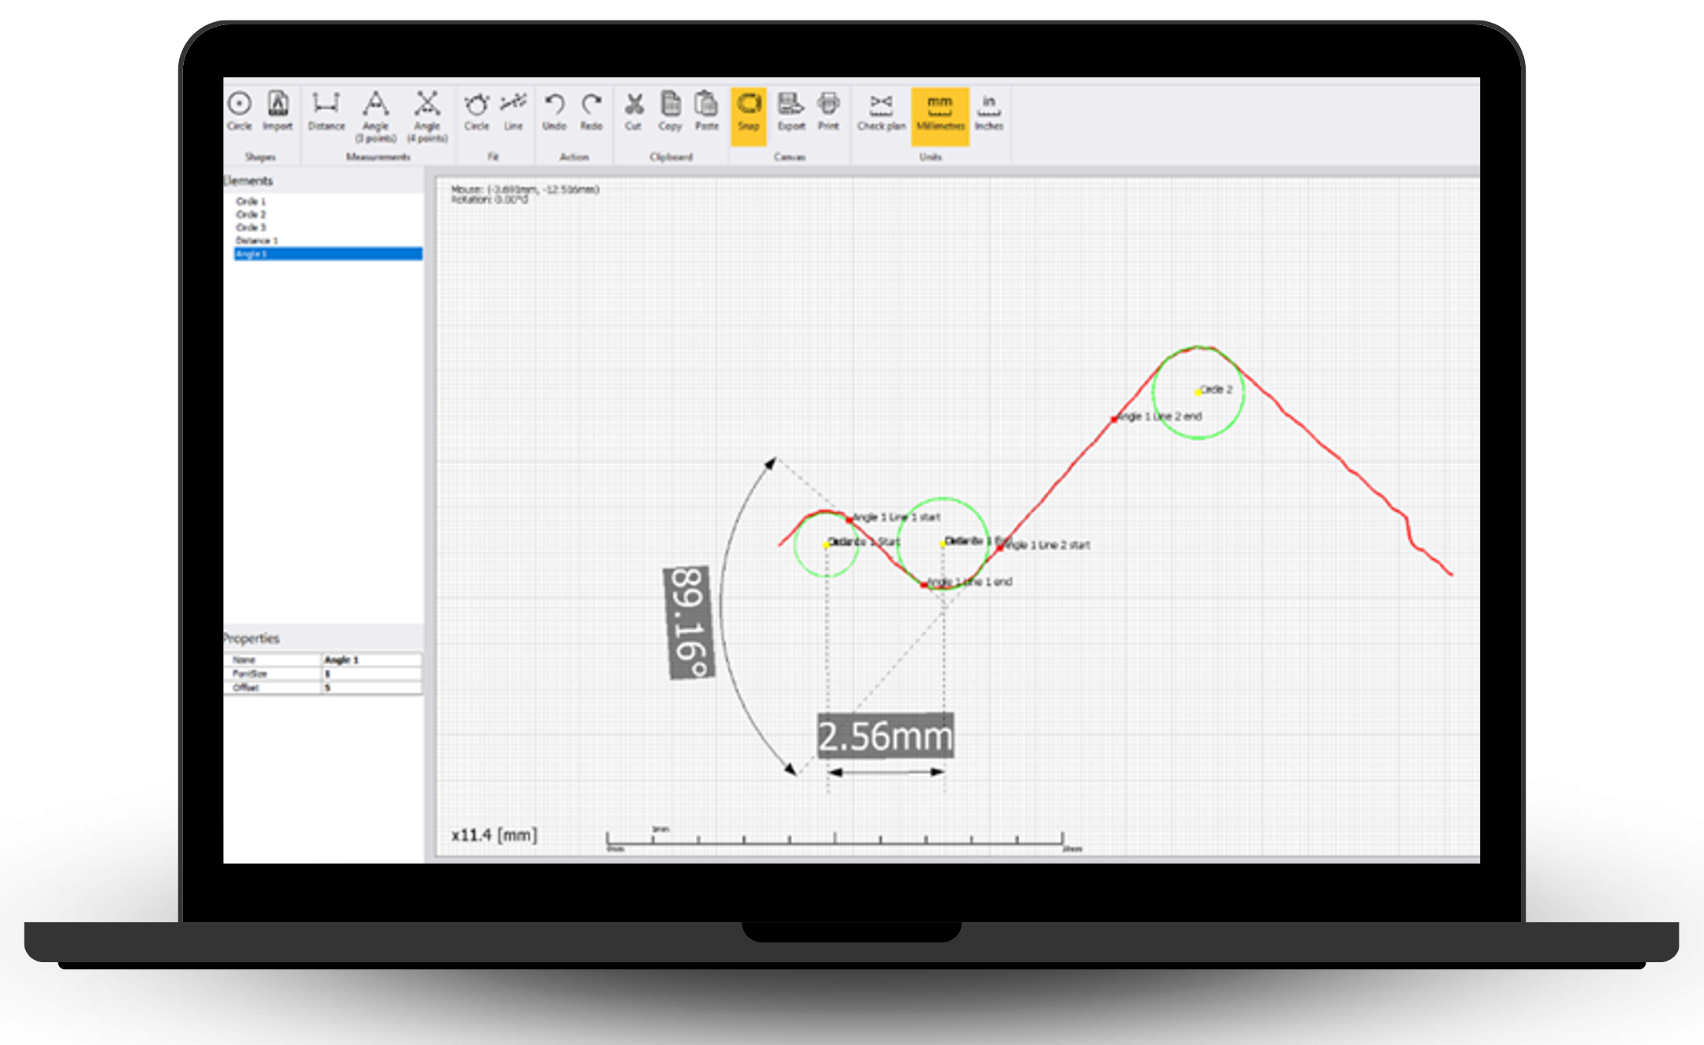Edit the Name property field value
This screenshot has width=1704, height=1045.
(372, 660)
